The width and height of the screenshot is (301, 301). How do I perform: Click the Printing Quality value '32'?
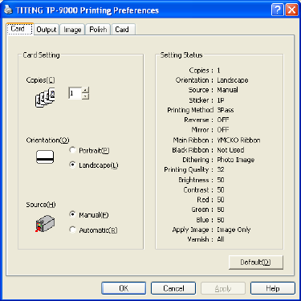click(221, 169)
